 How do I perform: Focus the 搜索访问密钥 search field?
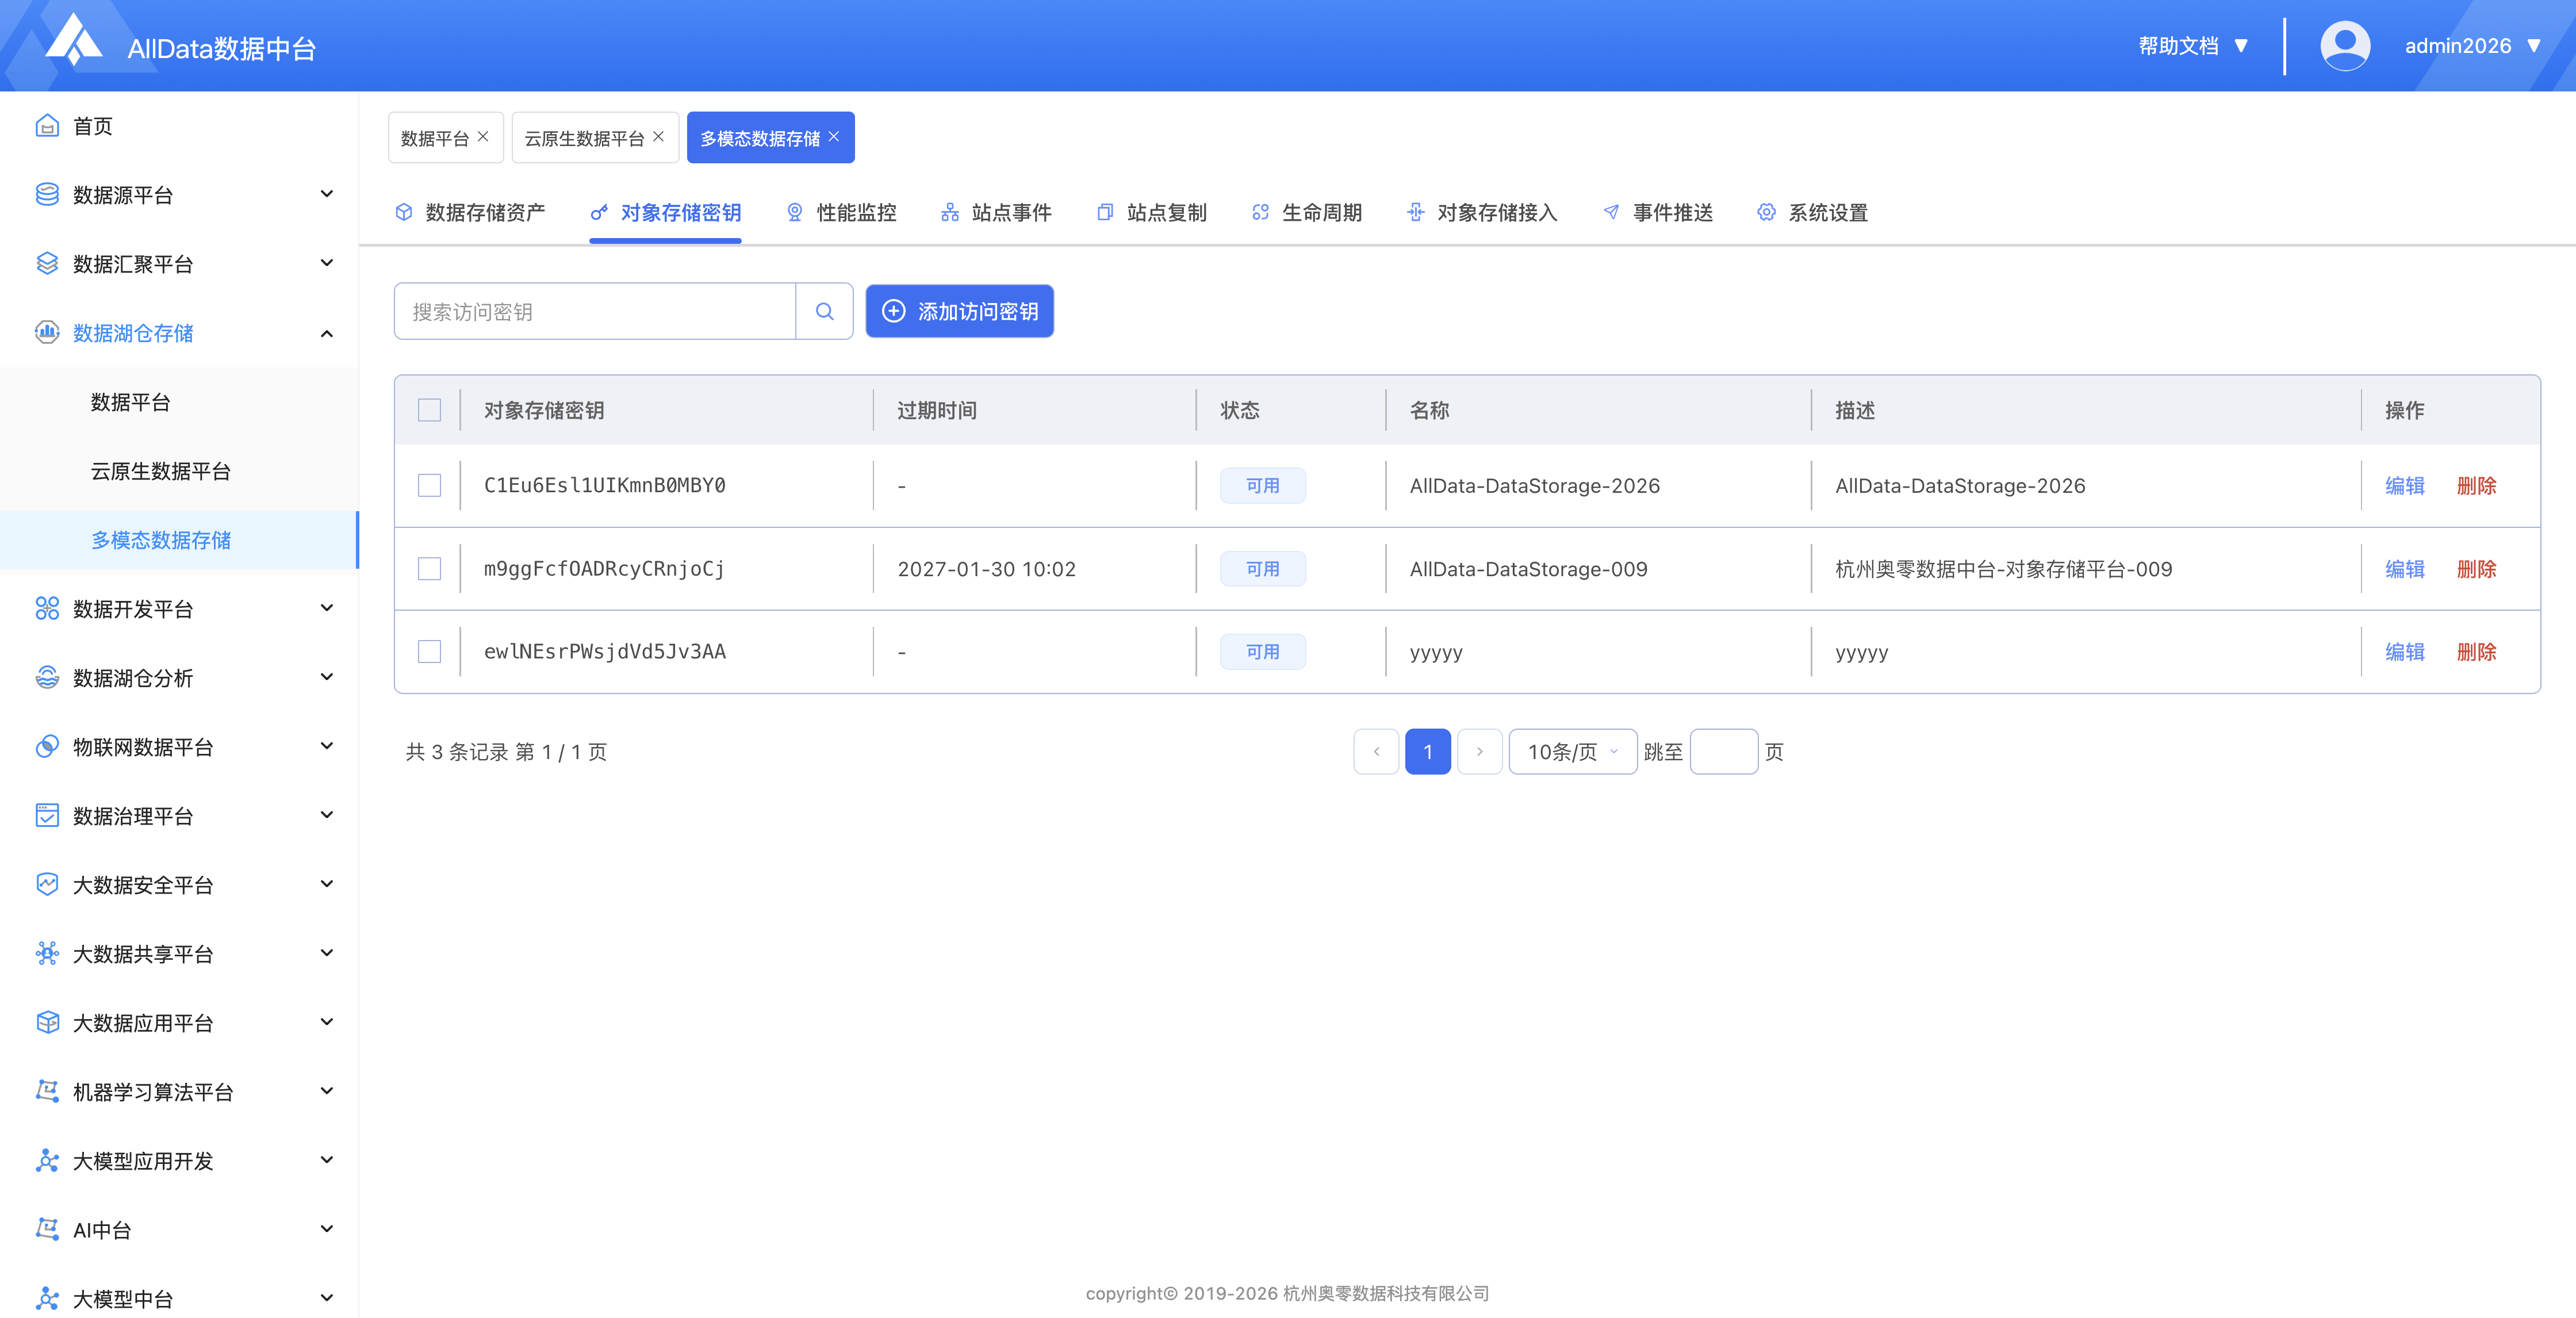pos(595,311)
